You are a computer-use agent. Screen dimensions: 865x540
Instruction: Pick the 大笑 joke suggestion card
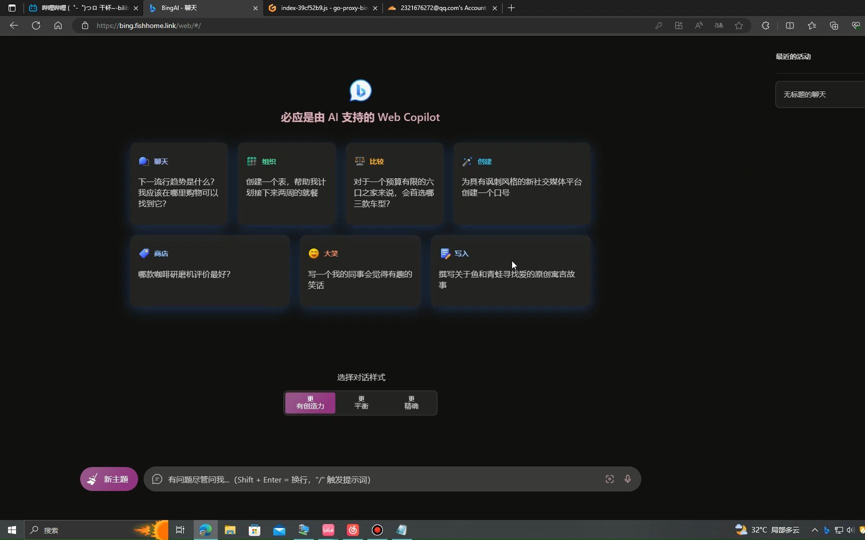pyautogui.click(x=360, y=270)
